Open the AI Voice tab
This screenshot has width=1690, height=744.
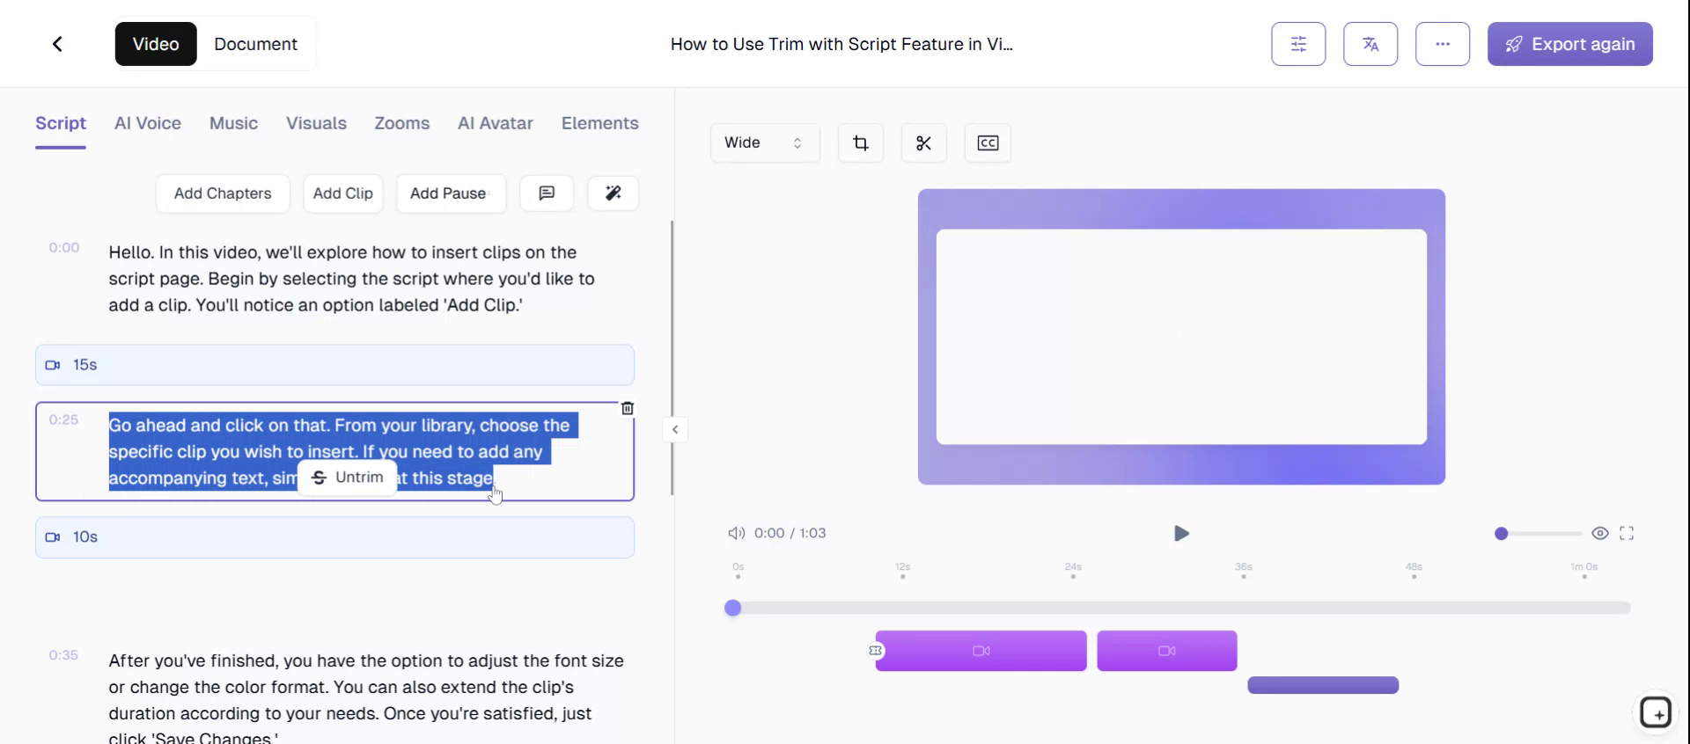(x=148, y=123)
